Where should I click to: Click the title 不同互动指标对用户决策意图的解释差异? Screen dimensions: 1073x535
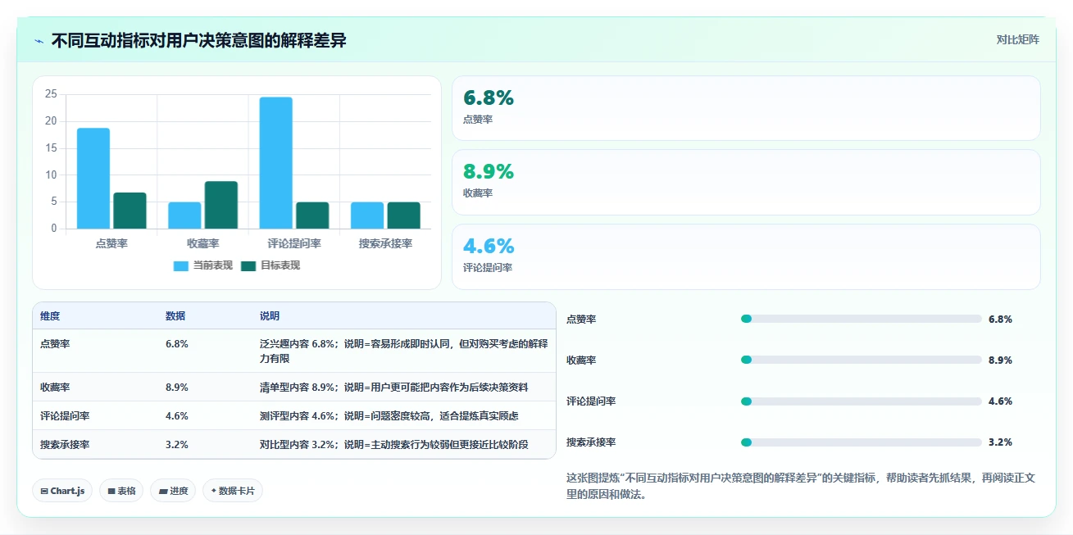199,41
